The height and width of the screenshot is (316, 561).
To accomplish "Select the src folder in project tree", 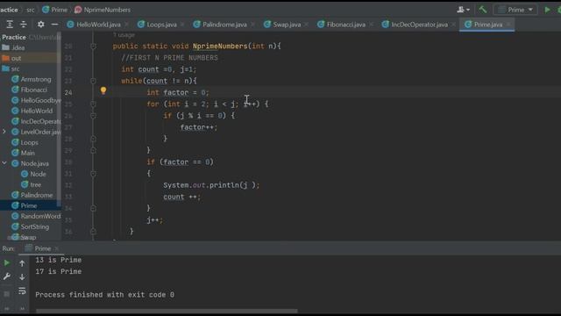I will tap(11, 68).
